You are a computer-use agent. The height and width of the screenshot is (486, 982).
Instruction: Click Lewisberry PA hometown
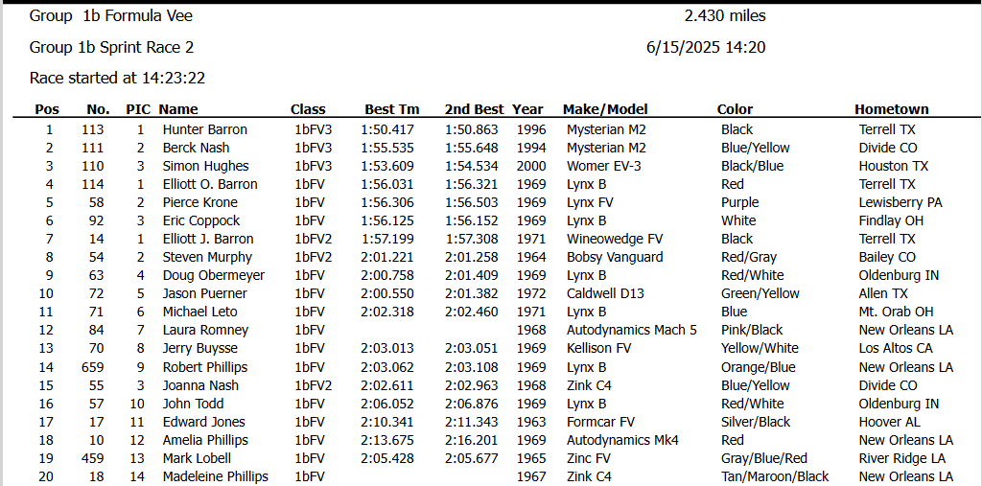[x=900, y=202]
